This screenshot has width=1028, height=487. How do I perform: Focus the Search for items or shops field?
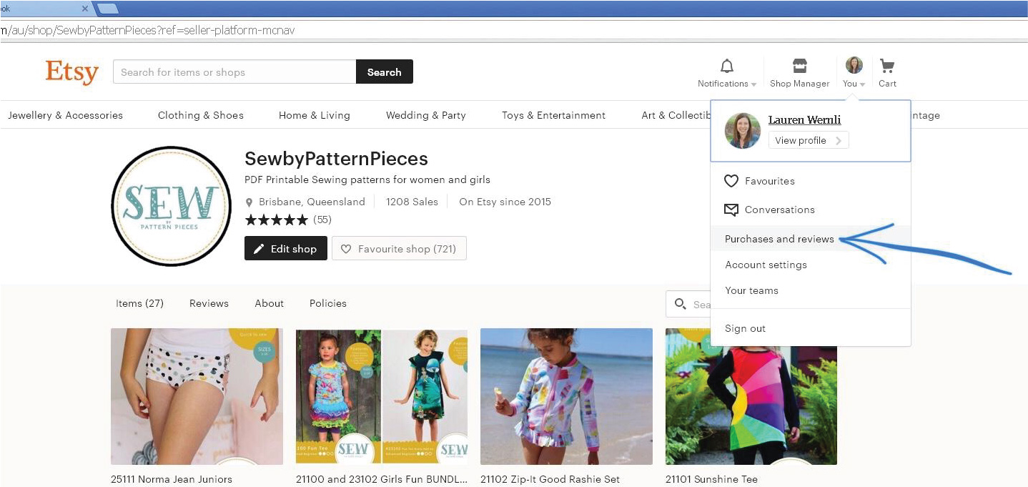click(234, 72)
